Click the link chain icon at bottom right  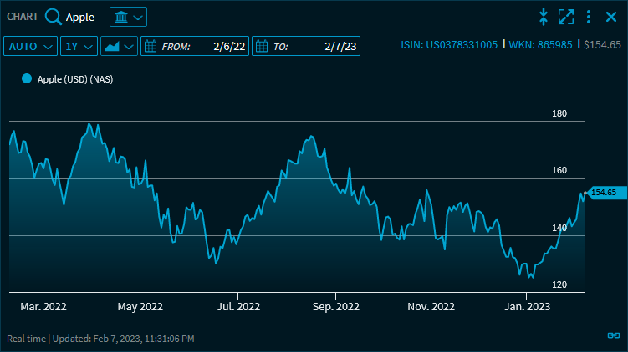pos(613,335)
